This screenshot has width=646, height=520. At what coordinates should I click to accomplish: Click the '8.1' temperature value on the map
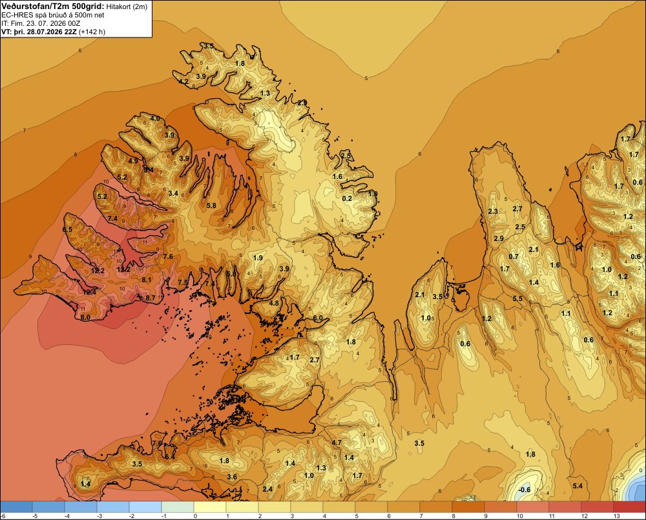point(147,280)
